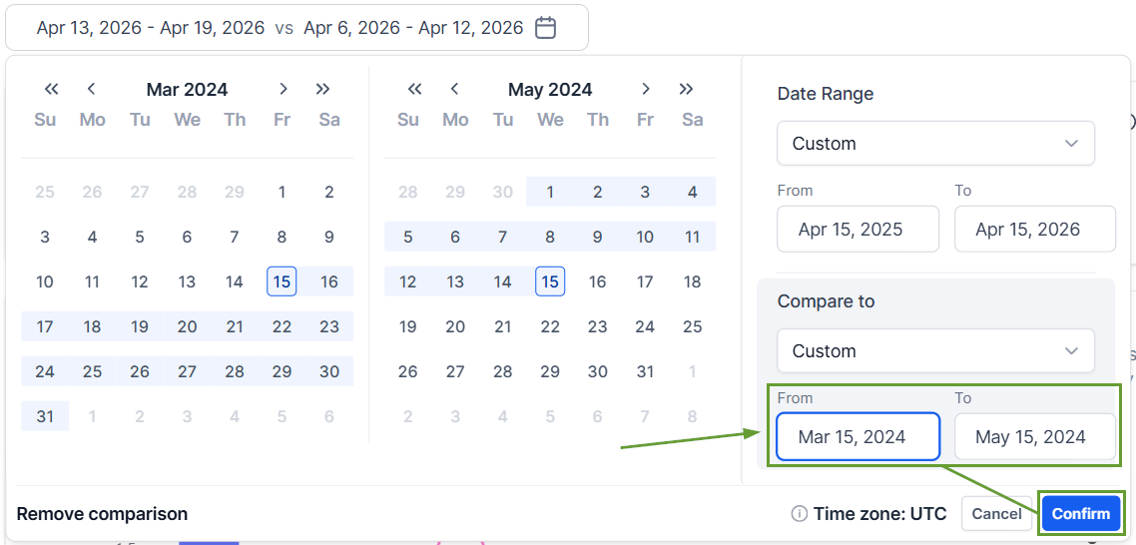Screen dimensions: 1136x545
Task: Click the Date Range From field Apr 15, 2025
Action: (x=857, y=230)
